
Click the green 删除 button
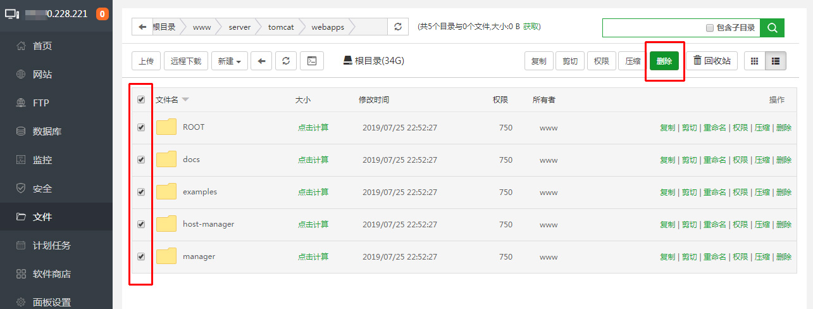tap(664, 61)
